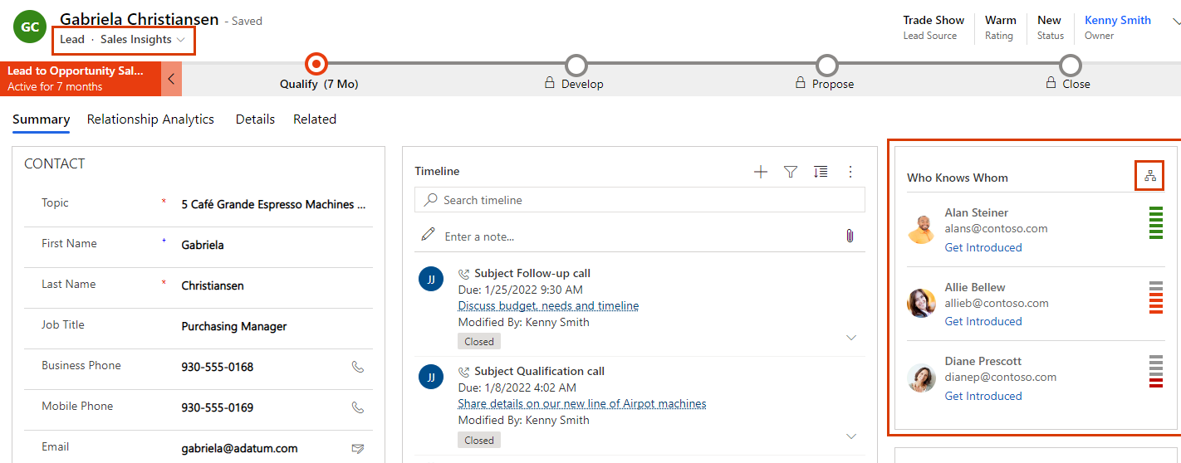1181x463 pixels.
Task: Open Kenny Smith owner link
Action: [x=1117, y=20]
